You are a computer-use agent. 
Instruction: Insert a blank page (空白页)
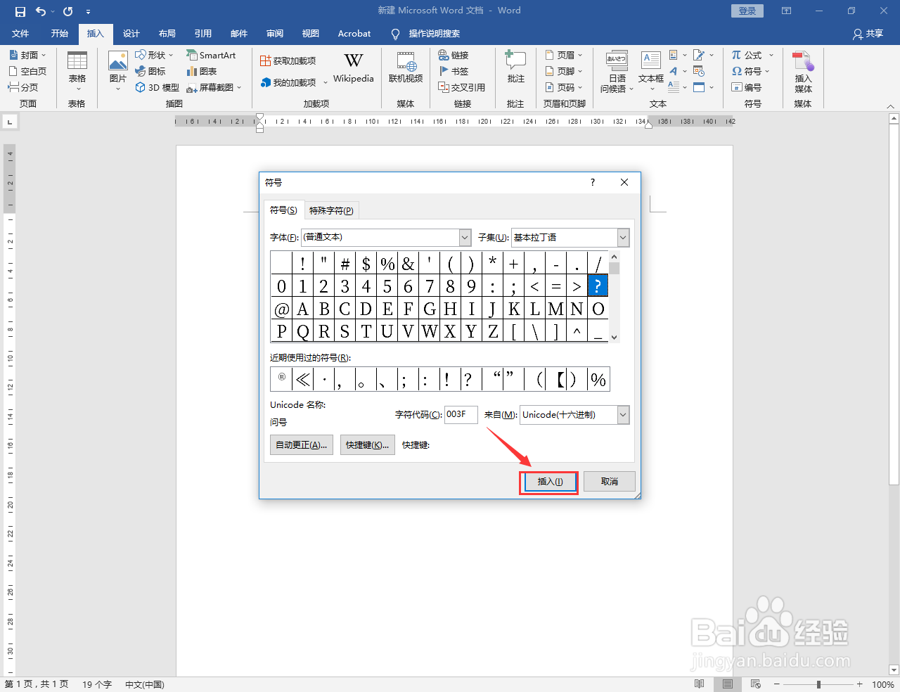[27, 71]
